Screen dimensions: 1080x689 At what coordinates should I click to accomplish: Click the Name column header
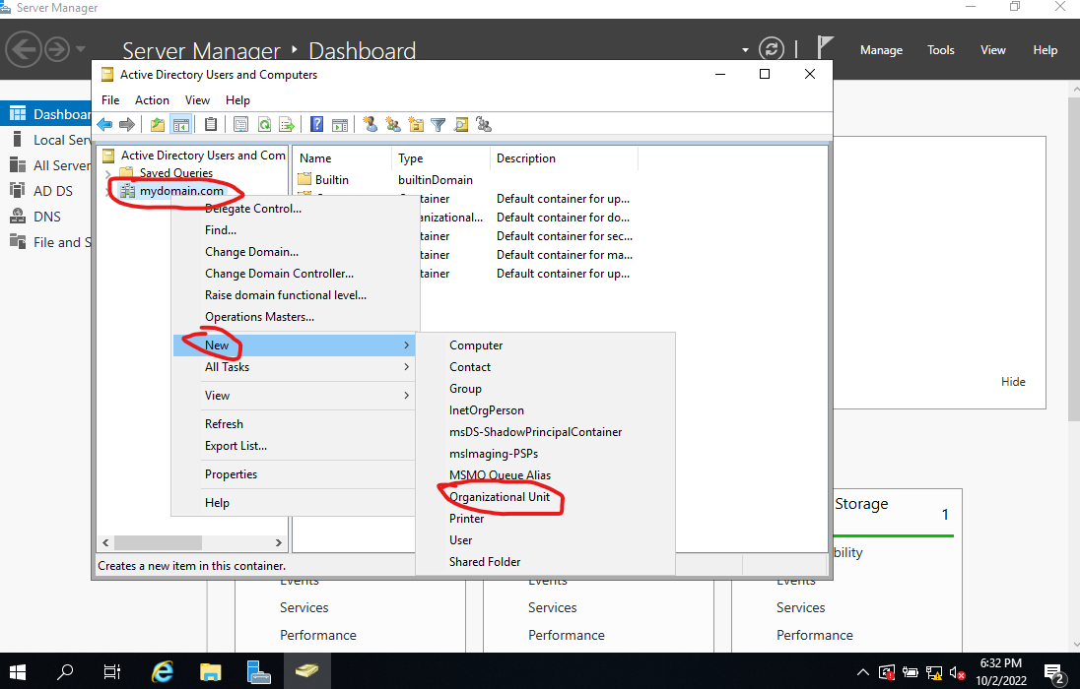coord(342,158)
